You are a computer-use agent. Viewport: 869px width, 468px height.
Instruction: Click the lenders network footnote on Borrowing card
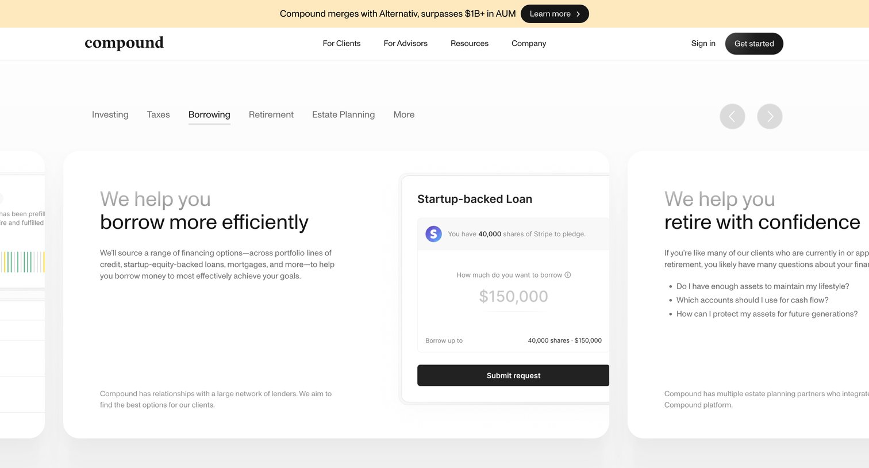coord(216,399)
